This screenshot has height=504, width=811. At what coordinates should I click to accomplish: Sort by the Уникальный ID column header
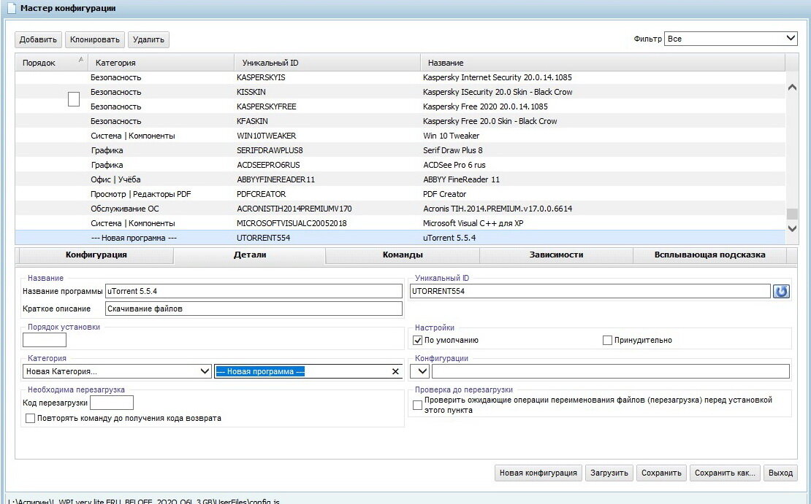327,63
